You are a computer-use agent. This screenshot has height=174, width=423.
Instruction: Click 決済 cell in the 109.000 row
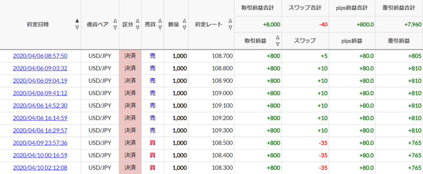(130, 93)
